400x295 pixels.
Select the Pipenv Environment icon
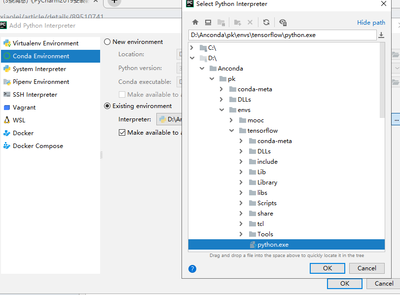(7, 82)
